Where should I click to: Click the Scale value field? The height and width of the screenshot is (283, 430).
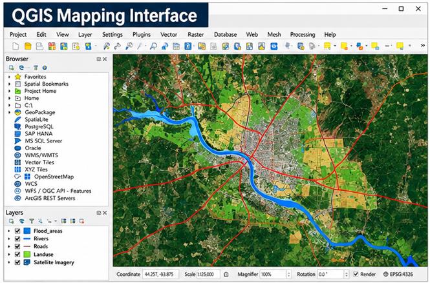208,274
